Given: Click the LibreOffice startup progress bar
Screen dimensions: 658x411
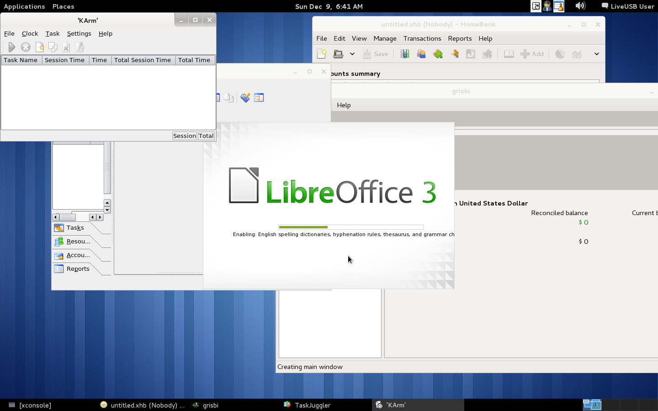Looking at the screenshot, I should point(351,227).
